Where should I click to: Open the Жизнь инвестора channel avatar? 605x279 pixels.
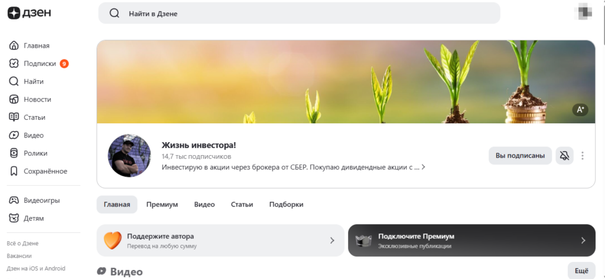click(129, 156)
